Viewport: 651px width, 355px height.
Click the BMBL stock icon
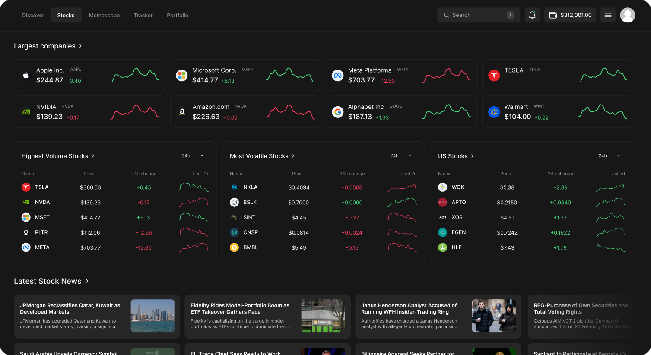tap(234, 247)
